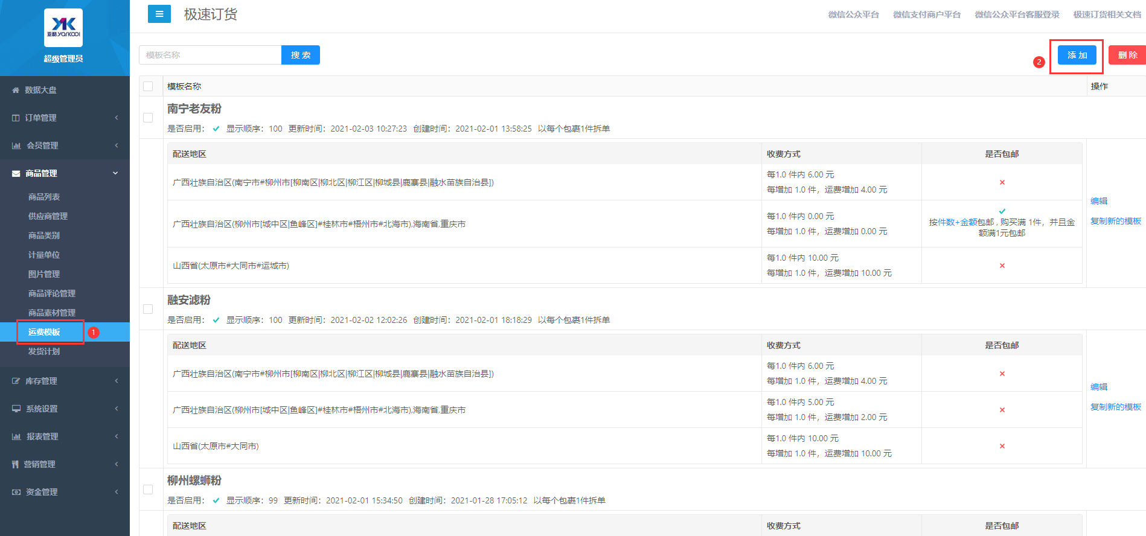Click the 会员管理 chart icon
This screenshot has width=1146, height=536.
pyautogui.click(x=16, y=145)
